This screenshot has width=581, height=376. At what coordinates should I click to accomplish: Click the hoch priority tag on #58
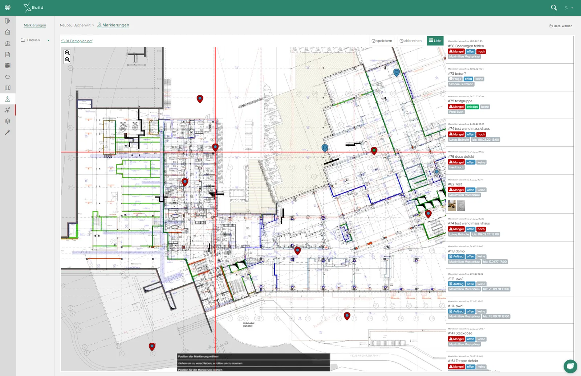pos(481,51)
